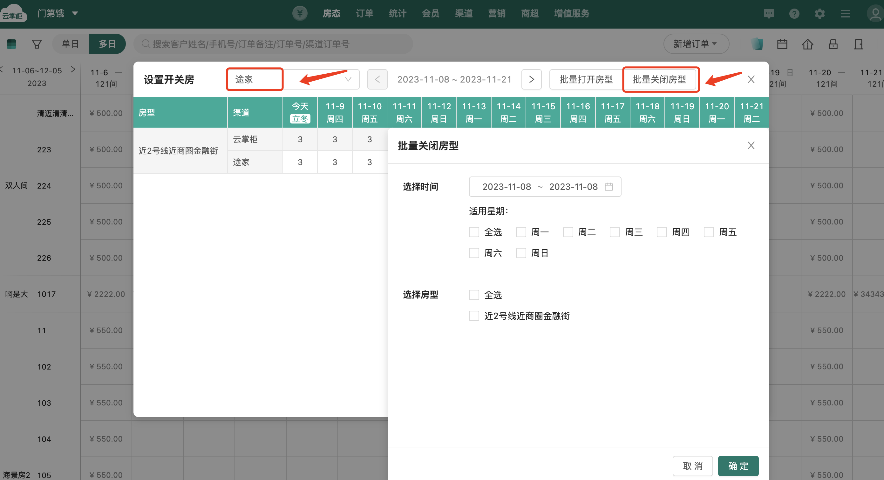884x480 pixels.
Task: Click the 确定 confirm button
Action: coord(738,466)
